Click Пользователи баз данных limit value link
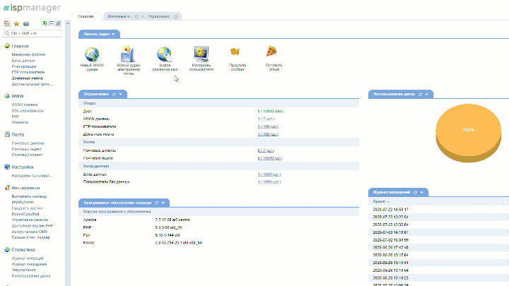The image size is (509, 286). coord(269,182)
